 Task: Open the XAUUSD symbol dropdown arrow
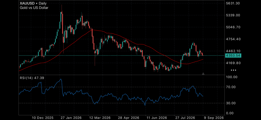click(x=37, y=4)
